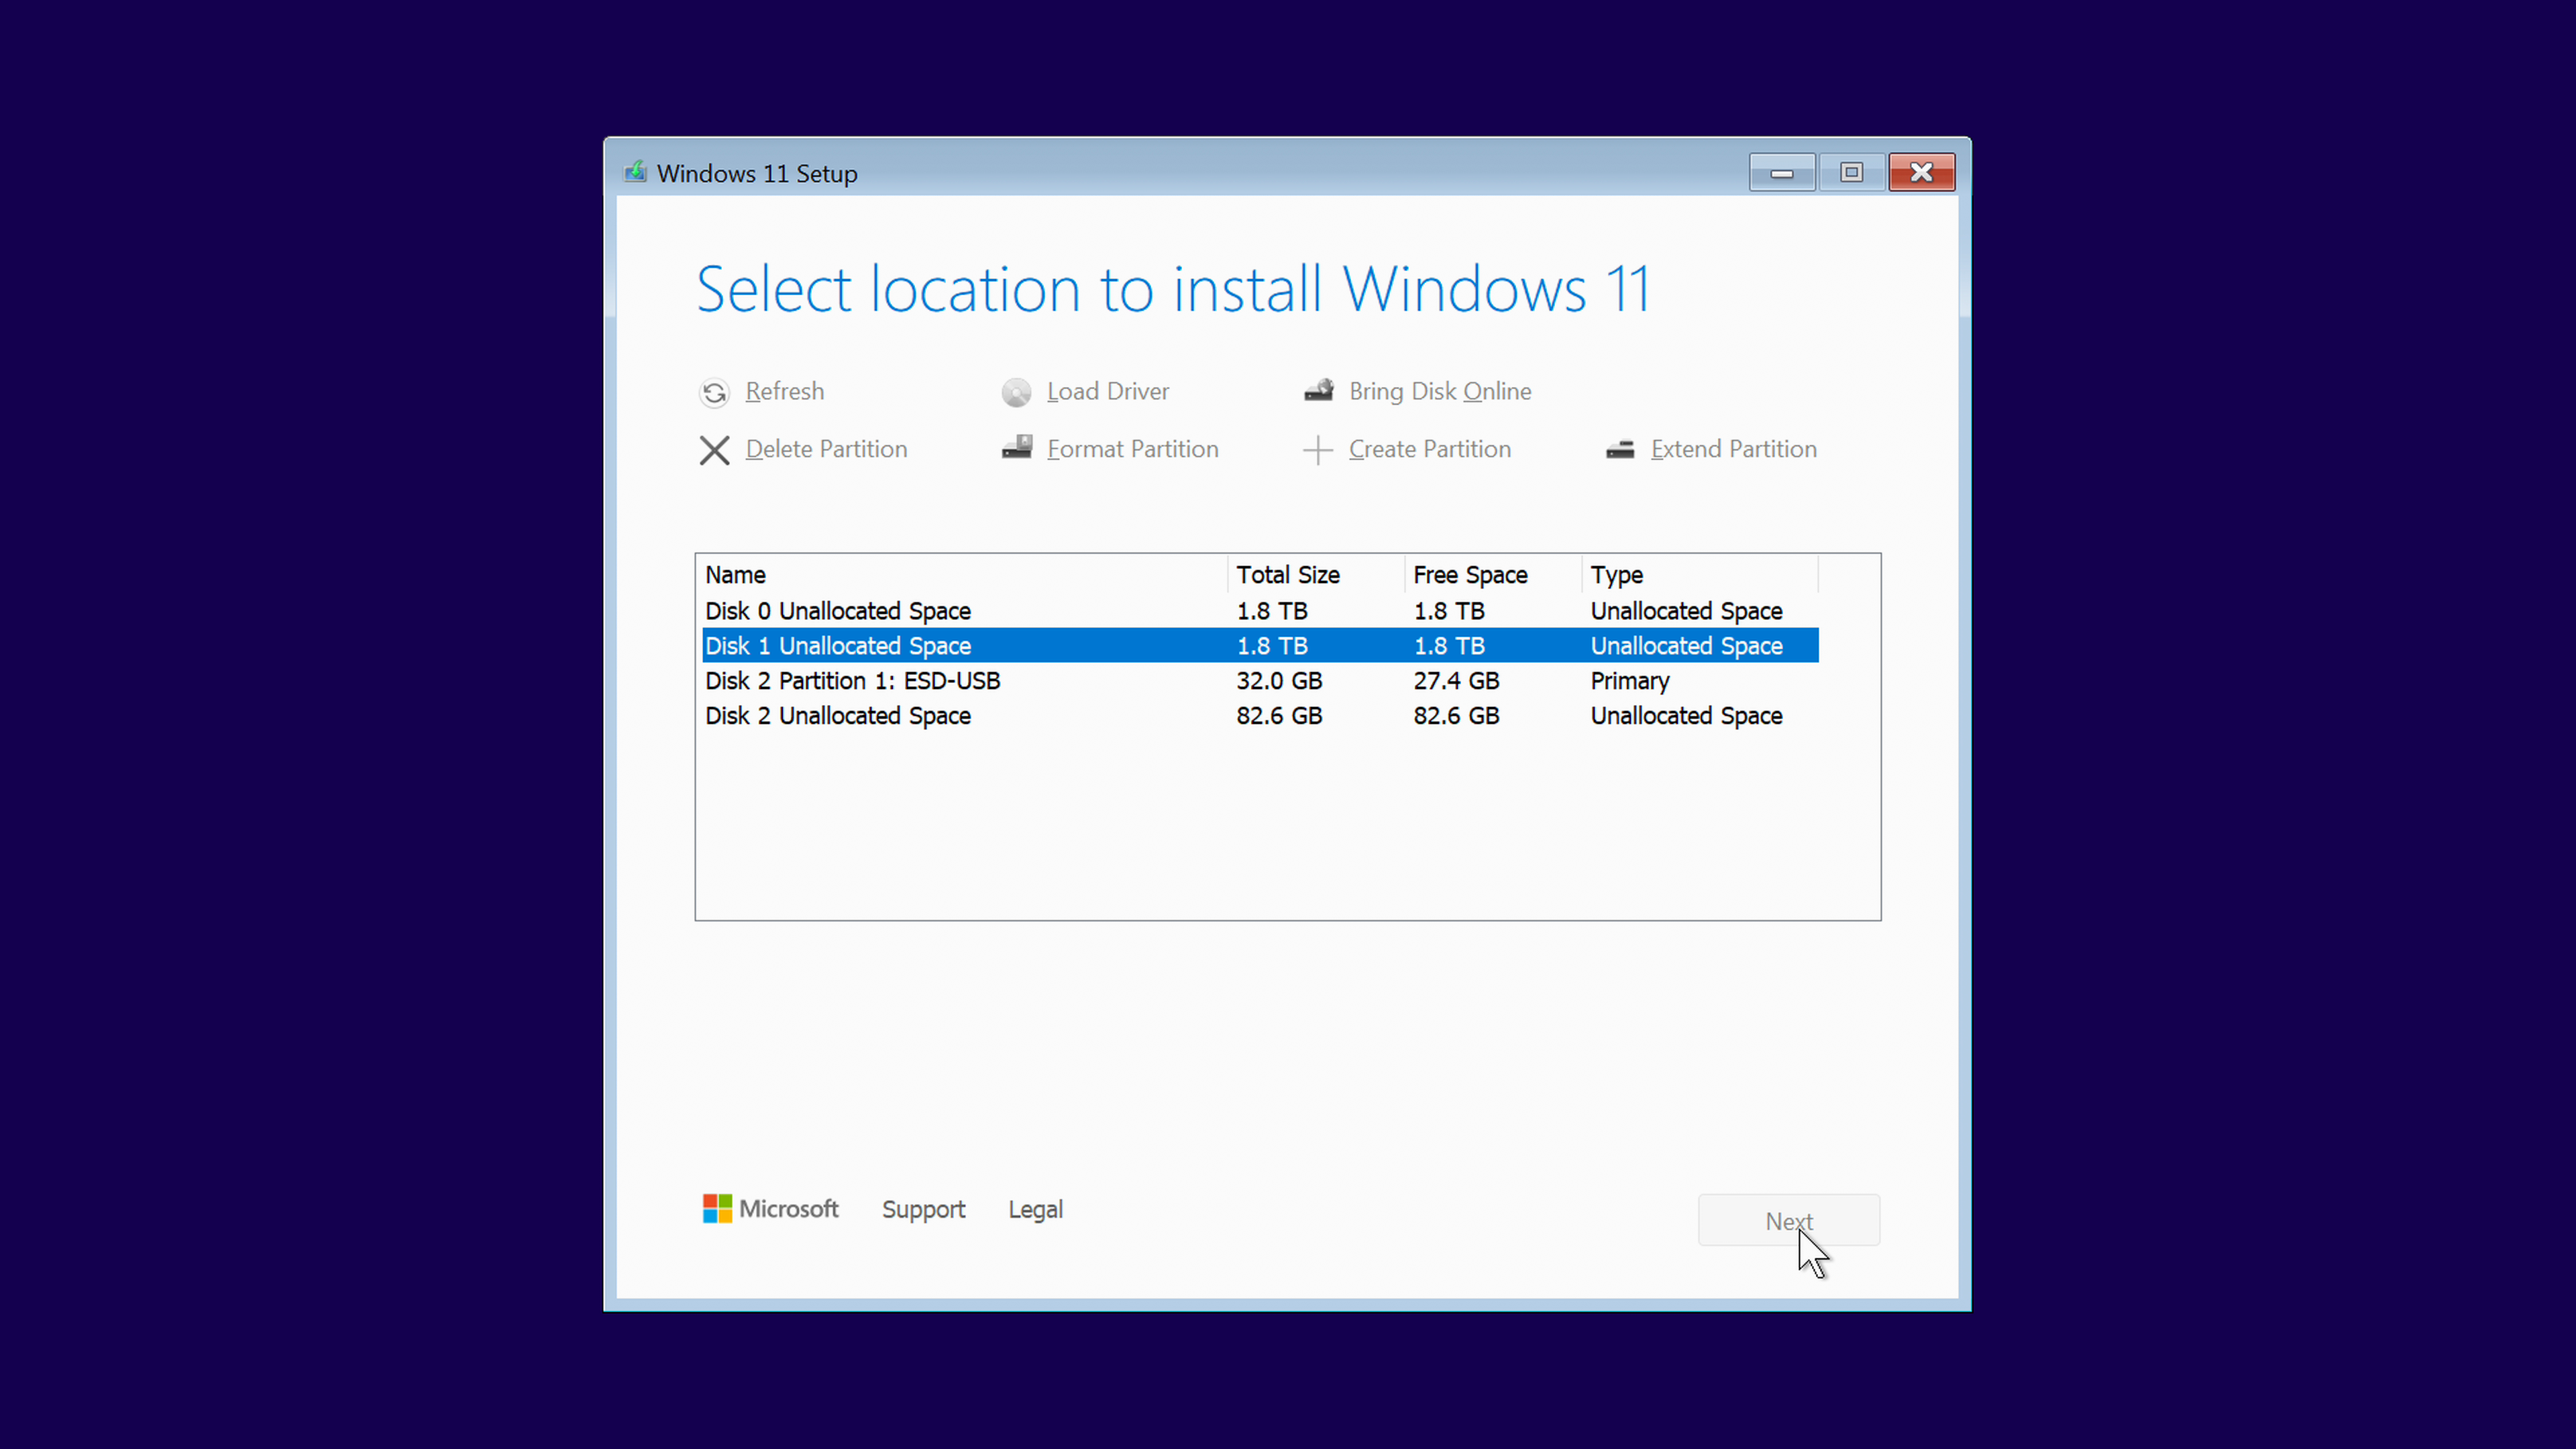Click the Primary type cell

pyautogui.click(x=1630, y=682)
